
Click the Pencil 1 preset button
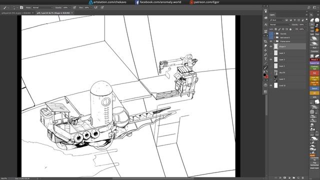pos(314,59)
